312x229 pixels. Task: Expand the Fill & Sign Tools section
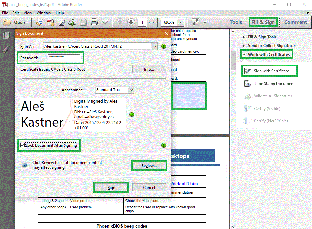tap(262, 37)
